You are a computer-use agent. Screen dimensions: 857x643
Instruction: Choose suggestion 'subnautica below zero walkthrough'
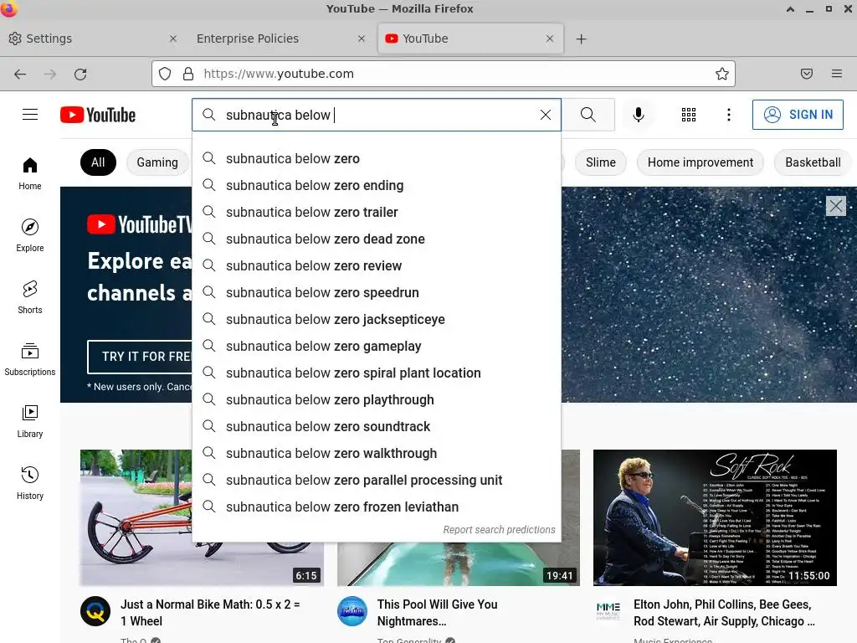click(377, 453)
